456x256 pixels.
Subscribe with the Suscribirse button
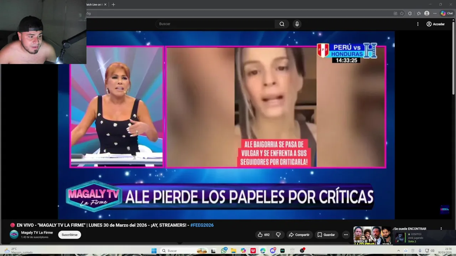click(x=69, y=235)
